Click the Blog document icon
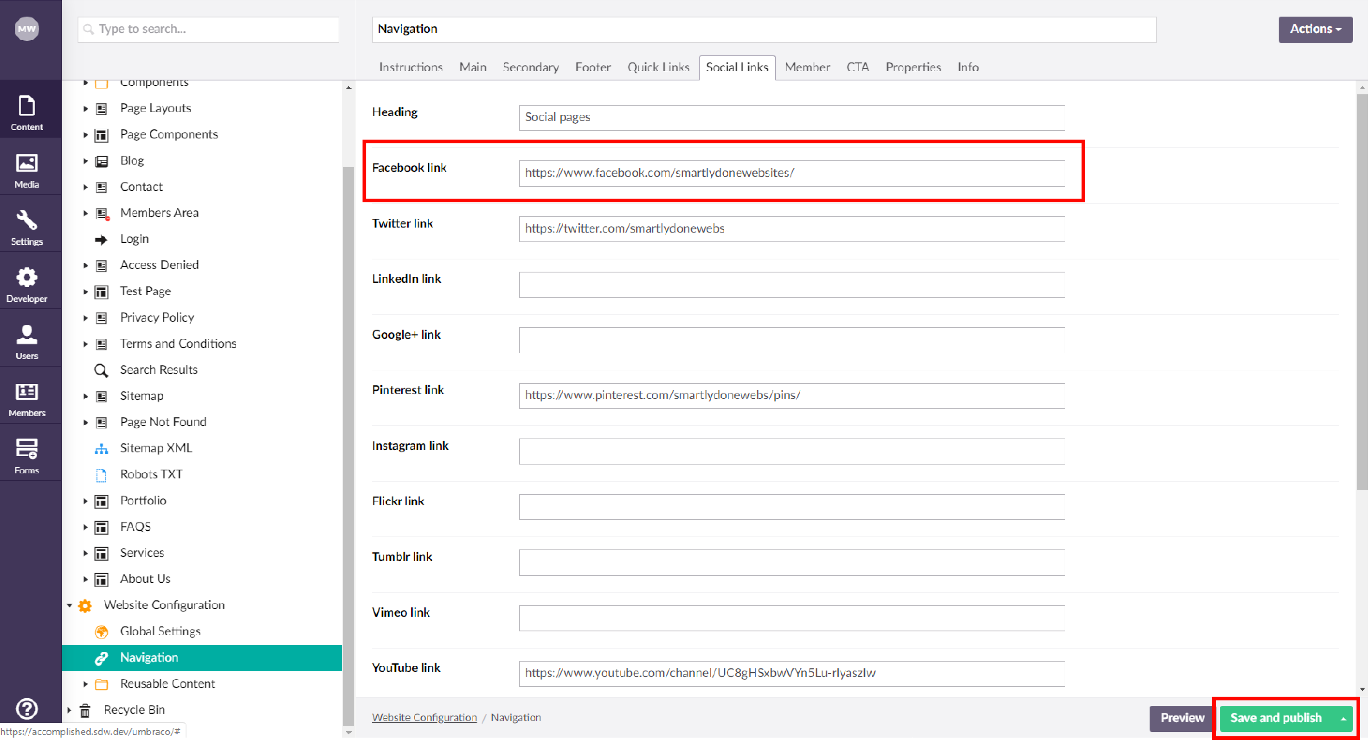Screen dimensions: 1368x740 (101, 161)
